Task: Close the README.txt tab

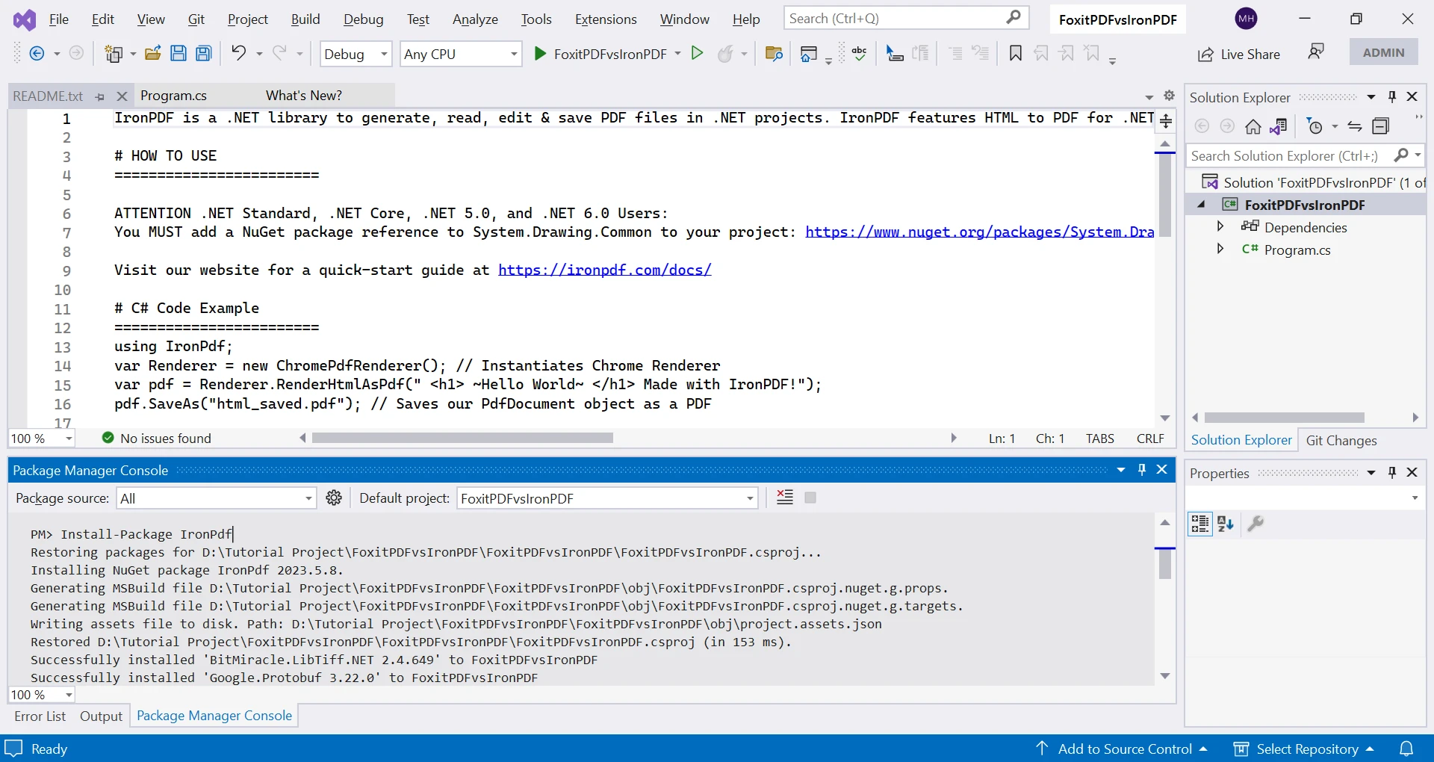Action: click(122, 96)
